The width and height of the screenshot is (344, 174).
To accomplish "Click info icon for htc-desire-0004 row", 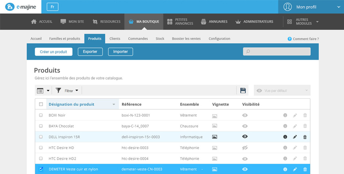I will pos(285,158).
